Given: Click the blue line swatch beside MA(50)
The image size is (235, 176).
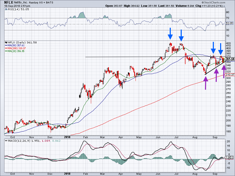Looking at the screenshot, I should pyautogui.click(x=6, y=46).
